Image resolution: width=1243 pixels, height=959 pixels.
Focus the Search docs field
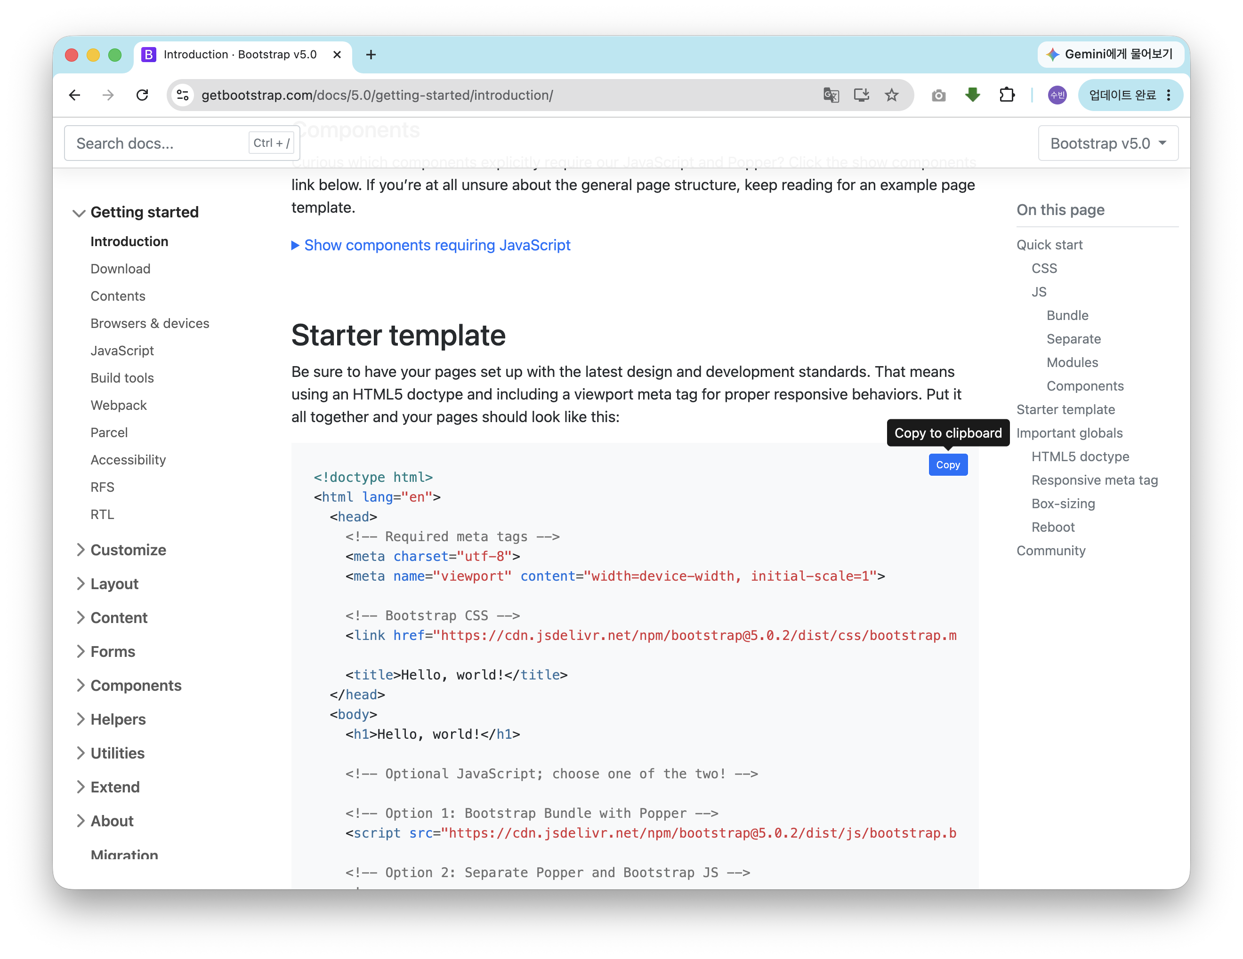[182, 144]
